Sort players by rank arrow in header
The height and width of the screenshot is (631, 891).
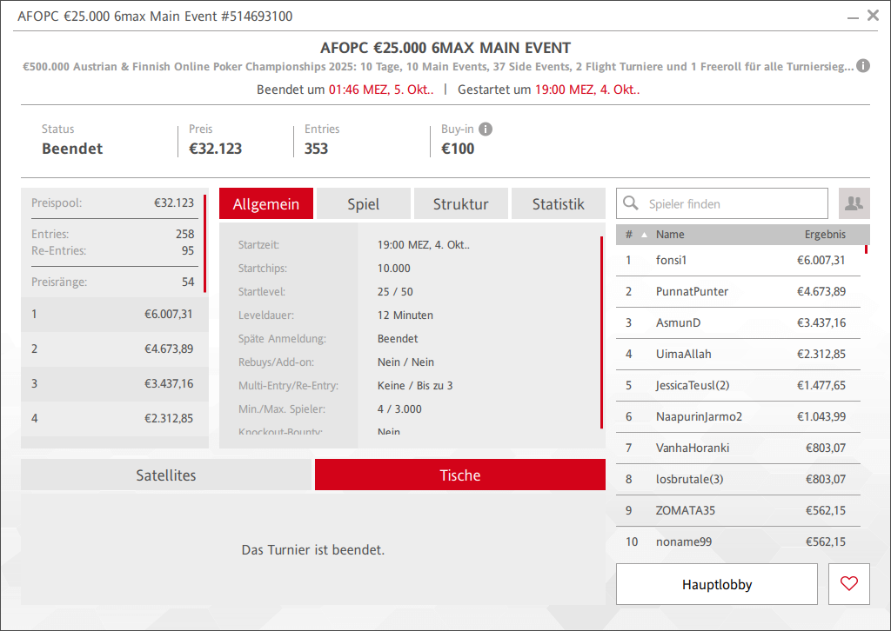click(644, 235)
